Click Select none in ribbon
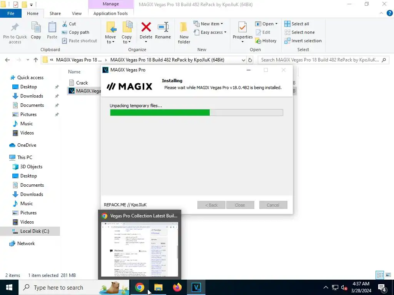 point(299,32)
